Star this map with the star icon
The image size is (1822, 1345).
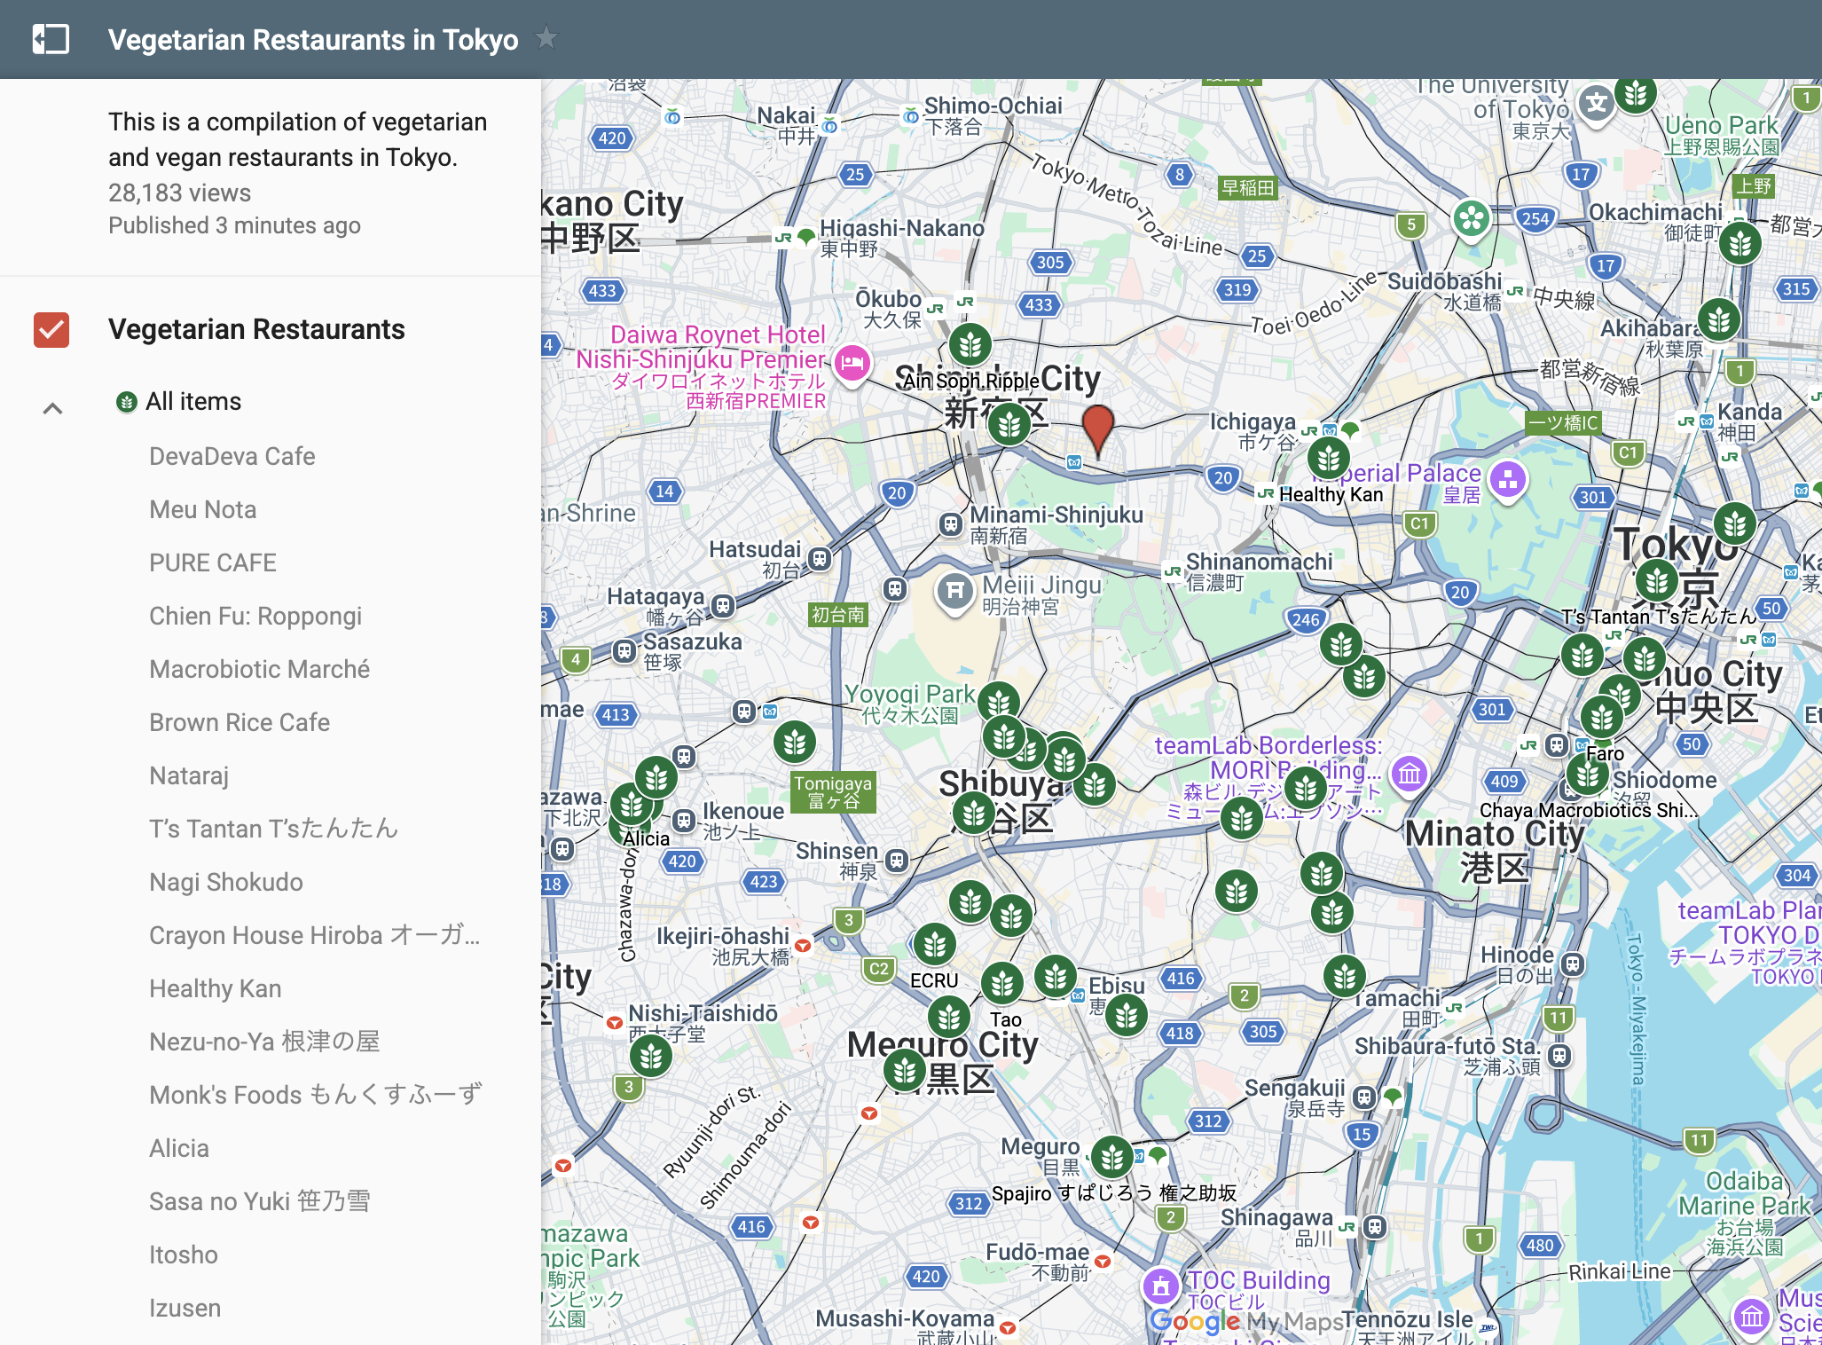546,38
